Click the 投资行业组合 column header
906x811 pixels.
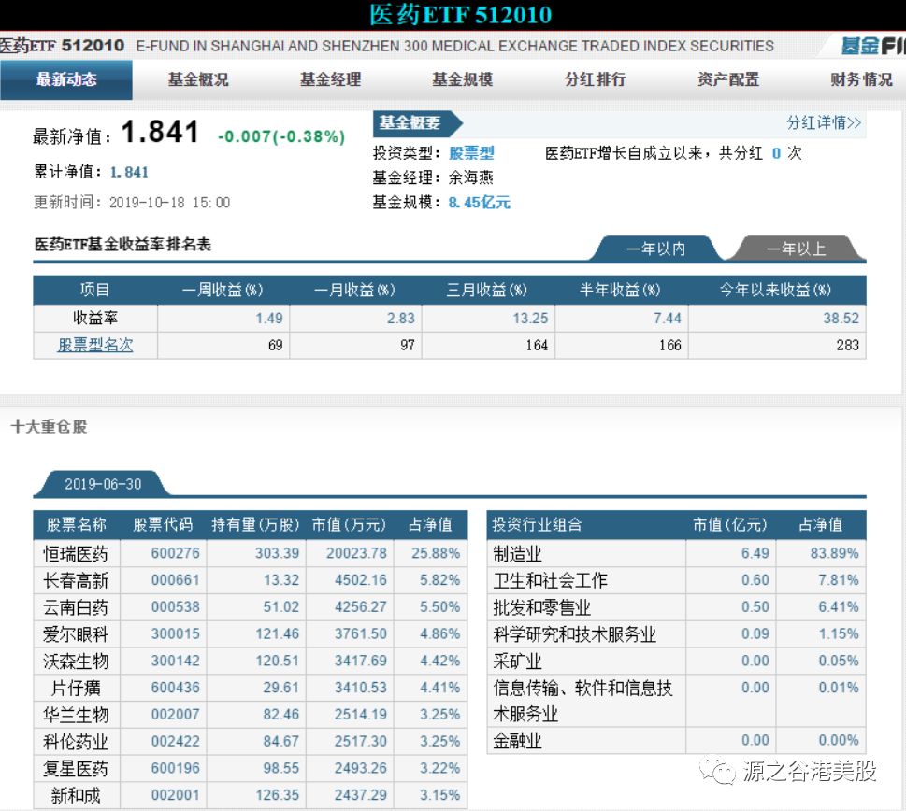[x=537, y=525]
